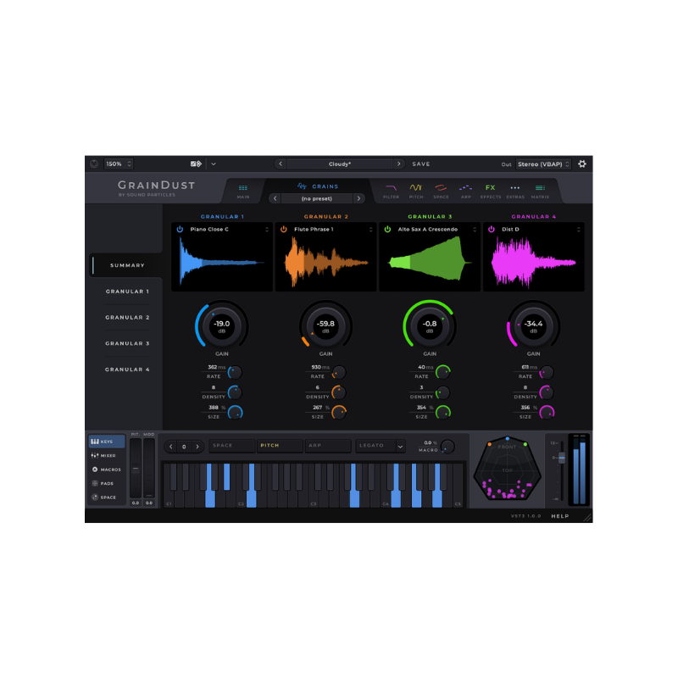The image size is (678, 678).
Task: Click the mod wheel slider
Action: [149, 469]
